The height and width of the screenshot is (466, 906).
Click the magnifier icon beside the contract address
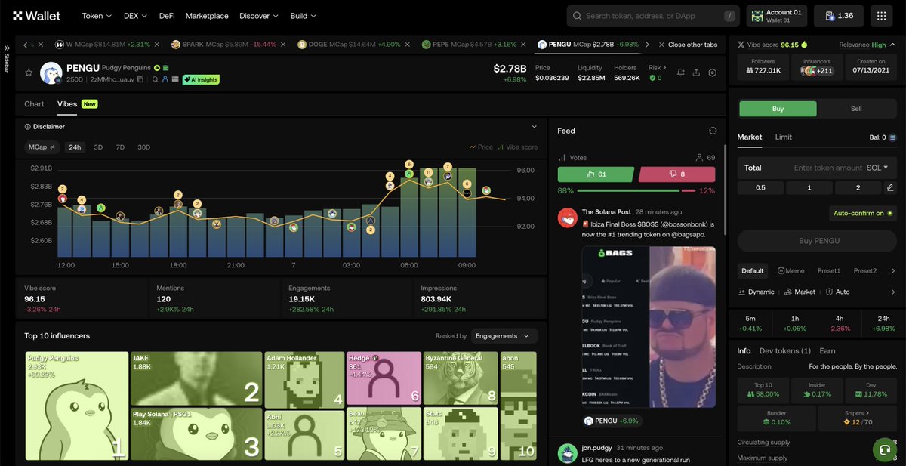[156, 79]
